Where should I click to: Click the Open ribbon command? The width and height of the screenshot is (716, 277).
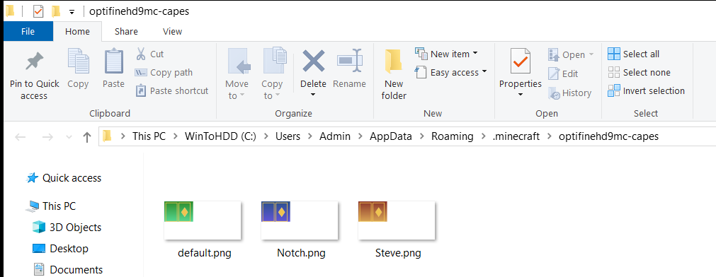[571, 54]
